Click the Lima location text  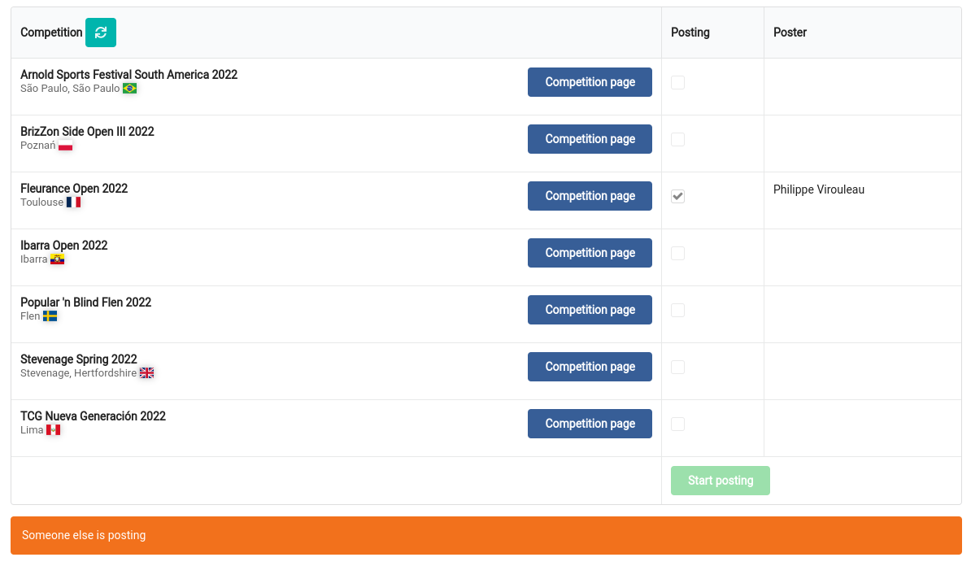[x=32, y=430]
